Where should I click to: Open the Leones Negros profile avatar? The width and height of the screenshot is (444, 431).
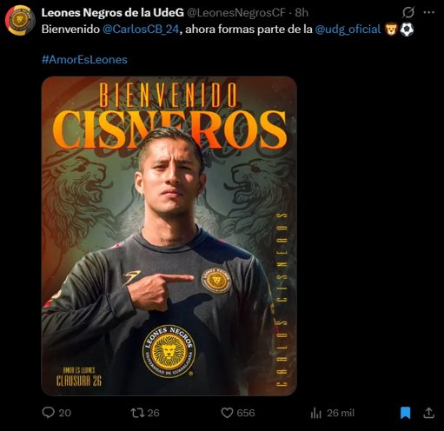pyautogui.click(x=20, y=20)
